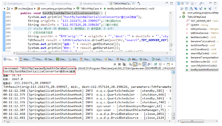Viewport: 222px width, 126px height.
Task: Close the Outline view tab
Action: (x=187, y=3)
